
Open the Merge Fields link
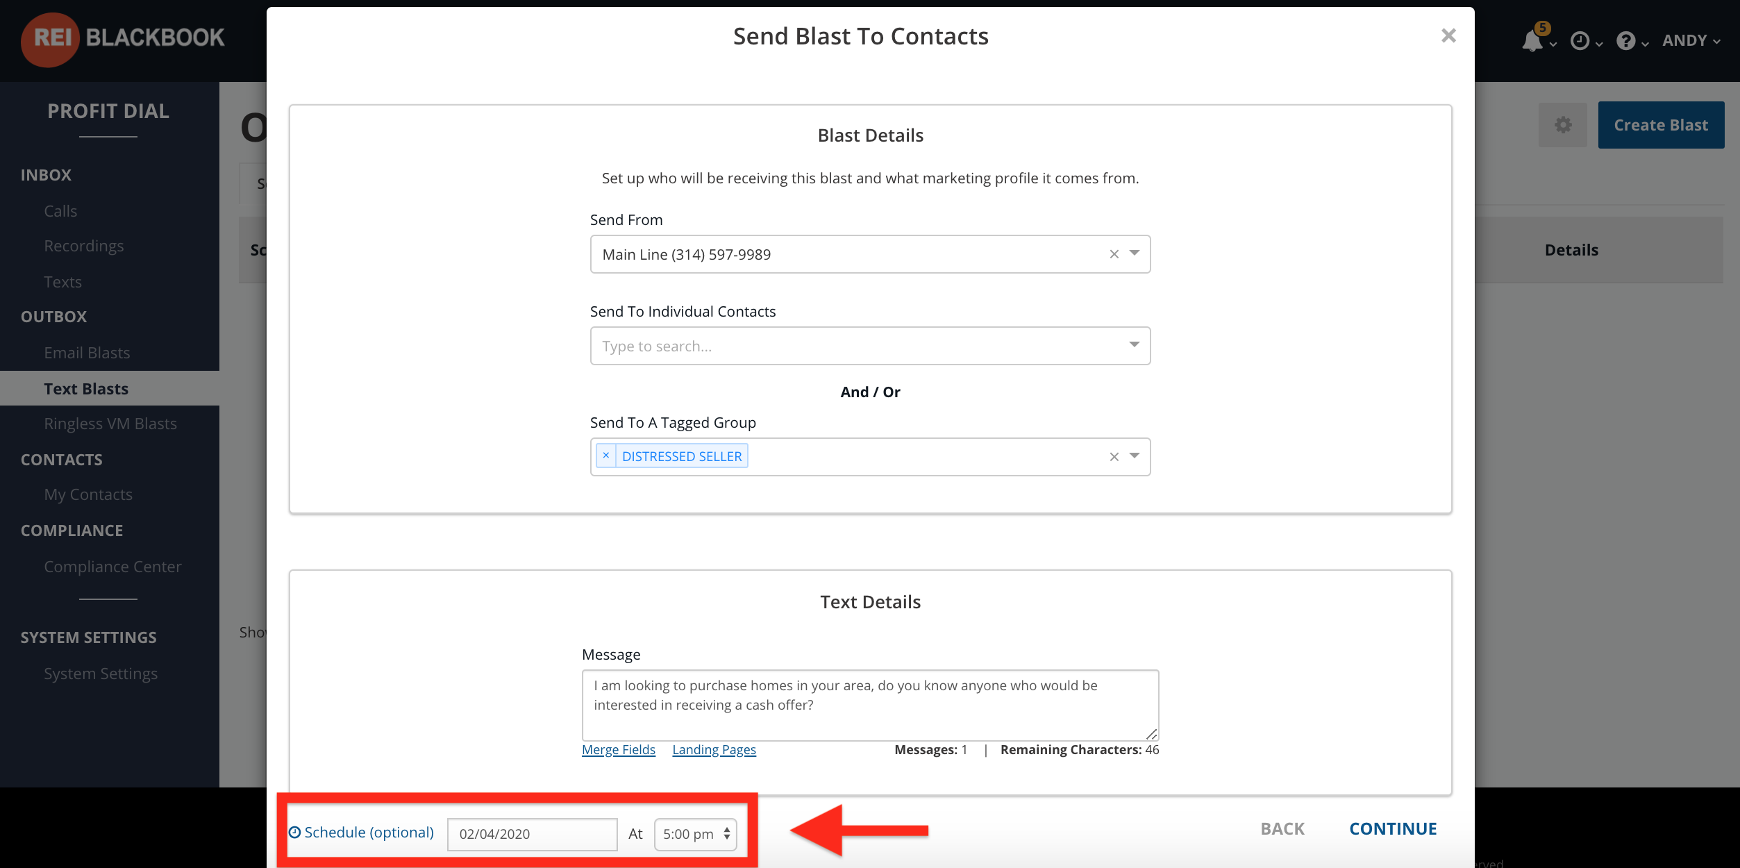point(619,750)
